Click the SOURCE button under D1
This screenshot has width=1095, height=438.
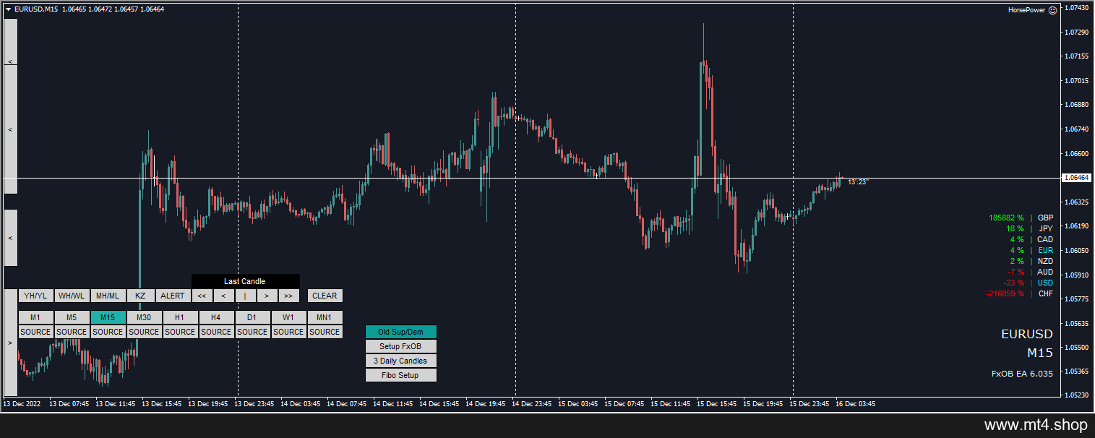[x=253, y=332]
